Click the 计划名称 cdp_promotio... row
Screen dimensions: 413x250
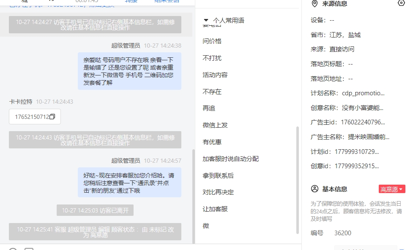(347, 93)
